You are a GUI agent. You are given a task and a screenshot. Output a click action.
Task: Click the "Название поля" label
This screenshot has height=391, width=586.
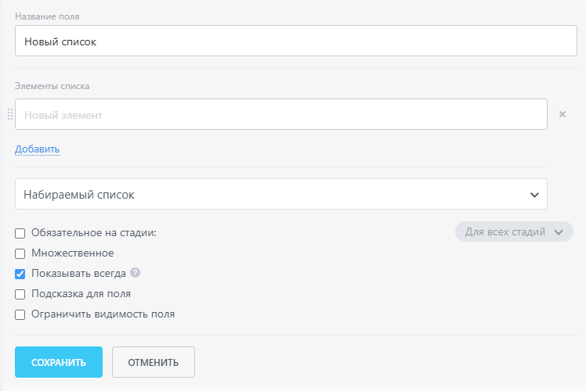pyautogui.click(x=46, y=15)
